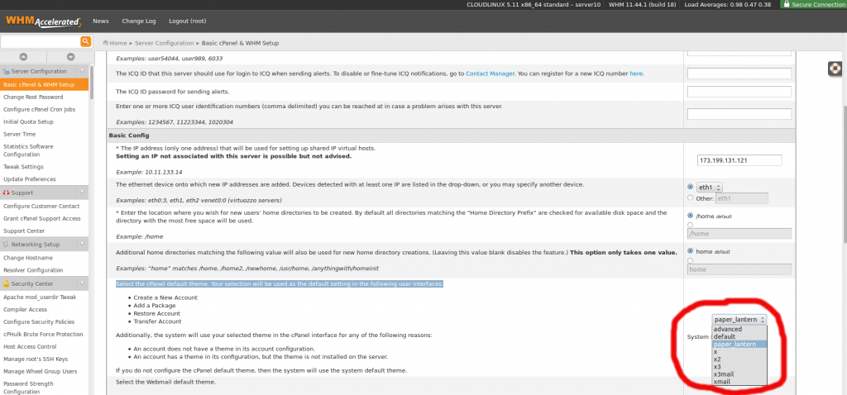The image size is (847, 395).
Task: Click the sidebar collapse-all up arrow
Action: click(x=23, y=57)
